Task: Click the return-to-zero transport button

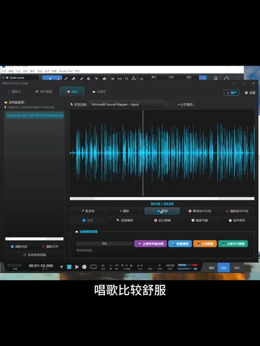Action: pyautogui.click(x=61, y=267)
